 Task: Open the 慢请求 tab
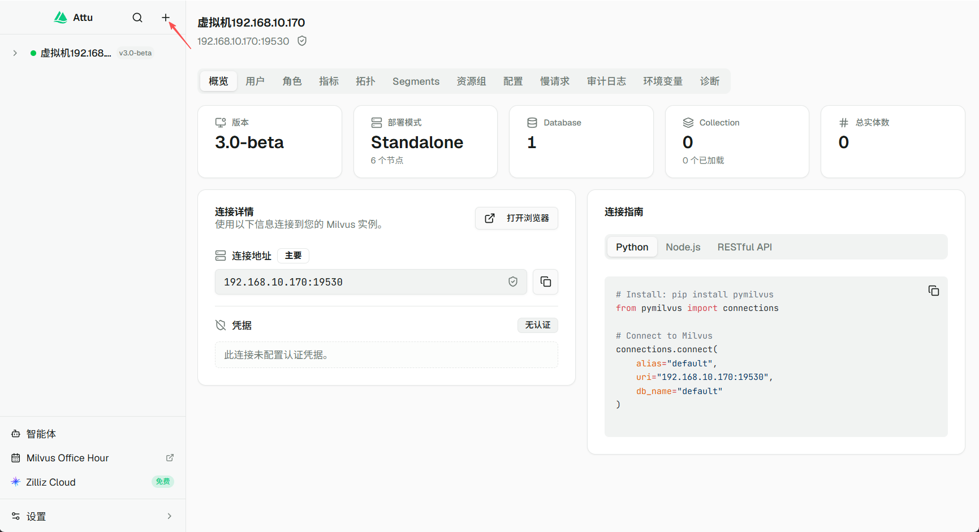(x=555, y=81)
